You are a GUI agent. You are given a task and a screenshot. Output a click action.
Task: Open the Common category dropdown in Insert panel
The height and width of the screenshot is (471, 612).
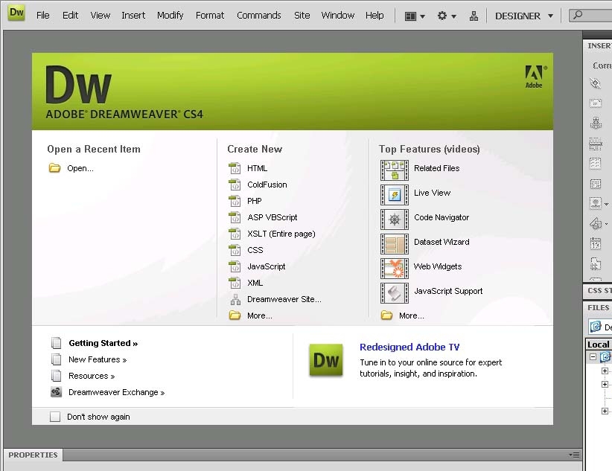(602, 65)
